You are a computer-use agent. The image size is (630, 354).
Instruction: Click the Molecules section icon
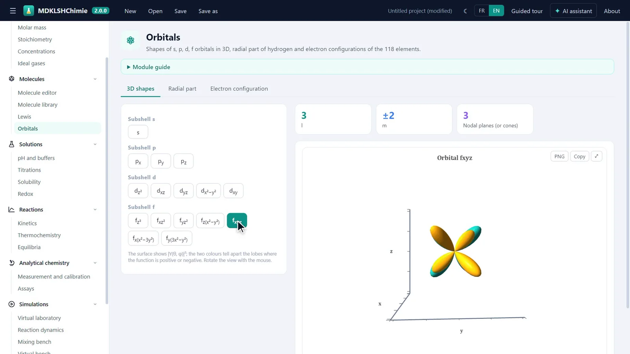[11, 79]
